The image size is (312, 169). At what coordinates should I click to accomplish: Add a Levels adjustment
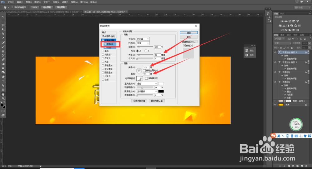click(286, 21)
